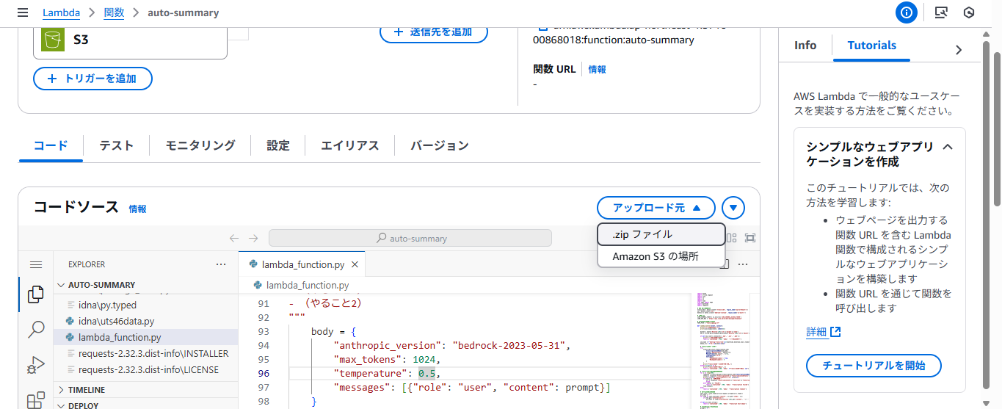This screenshot has height=409, width=1002.
Task: Click the トリガーを追加 button
Action: point(92,79)
